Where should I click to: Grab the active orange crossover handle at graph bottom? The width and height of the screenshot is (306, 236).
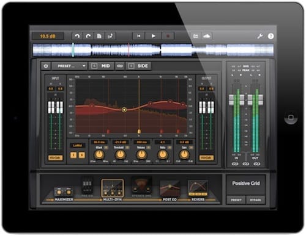click(x=139, y=131)
